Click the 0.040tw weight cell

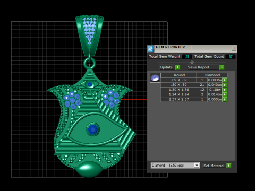click(x=215, y=85)
